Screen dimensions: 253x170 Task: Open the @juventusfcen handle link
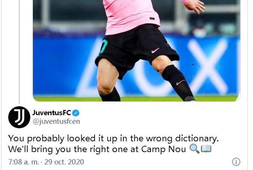click(56, 121)
